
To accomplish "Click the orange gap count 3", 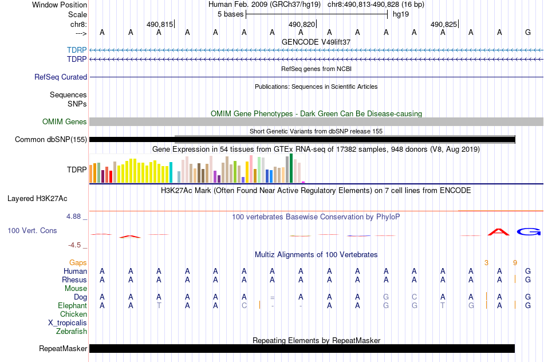I will 486,263.
